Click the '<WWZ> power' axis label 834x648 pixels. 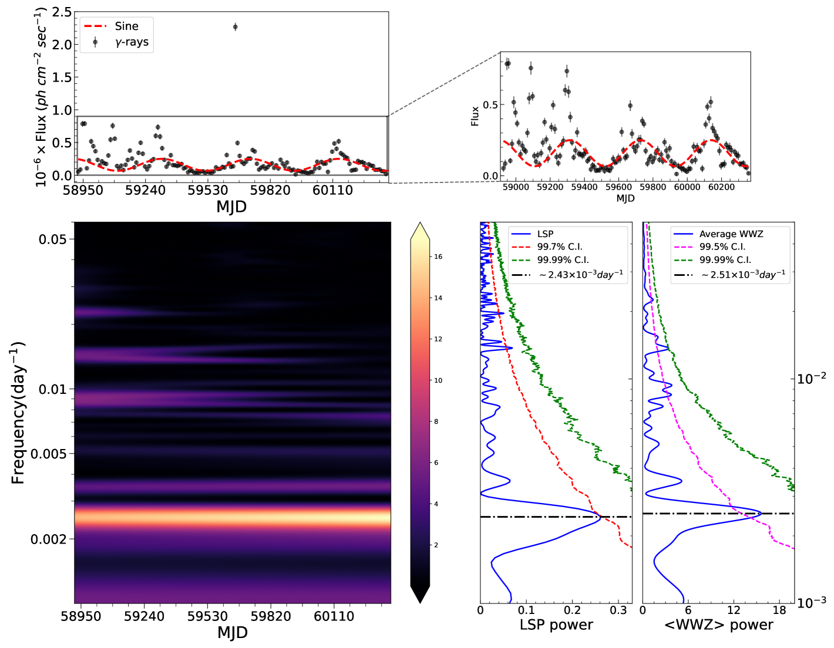(x=718, y=625)
